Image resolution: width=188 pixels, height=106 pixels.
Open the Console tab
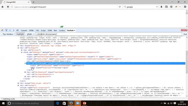coord(24,31)
